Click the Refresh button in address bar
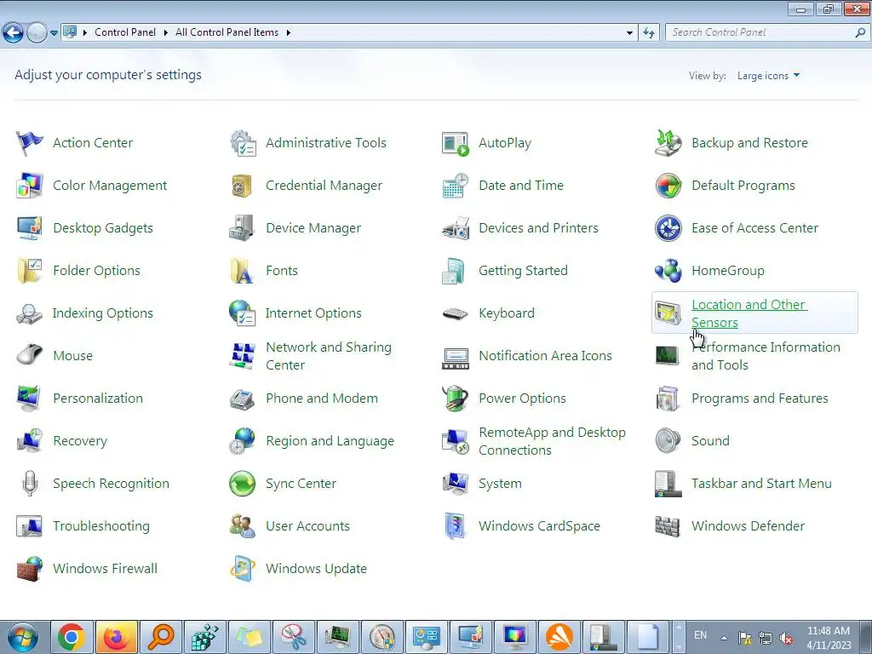 pyautogui.click(x=648, y=33)
